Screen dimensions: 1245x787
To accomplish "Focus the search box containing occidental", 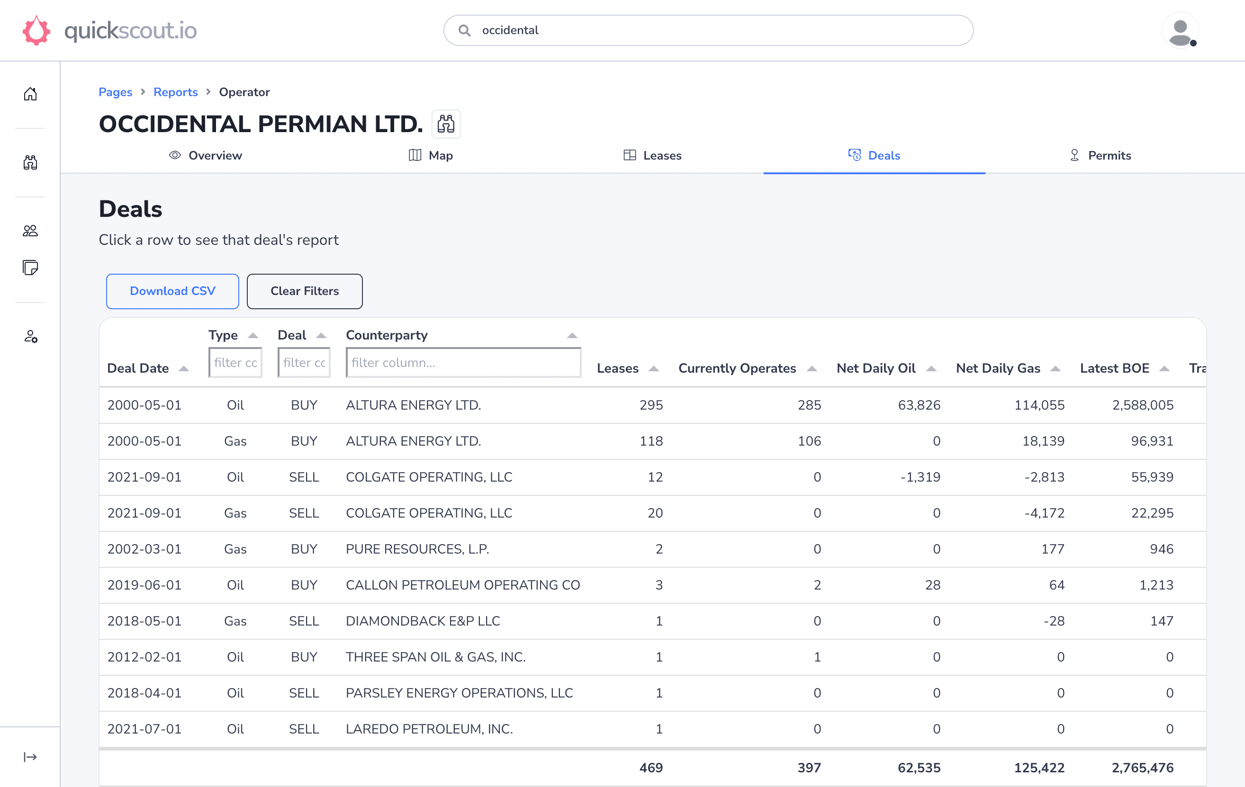I will pyautogui.click(x=708, y=30).
